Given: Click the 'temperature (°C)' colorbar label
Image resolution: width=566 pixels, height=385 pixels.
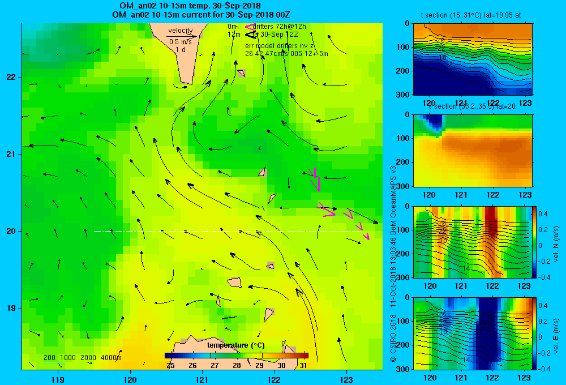Looking at the screenshot, I should 236,345.
